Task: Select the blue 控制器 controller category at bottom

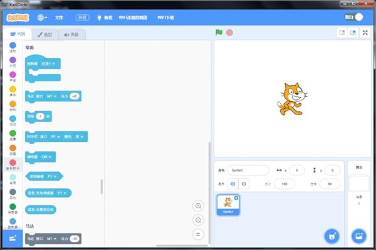Action: (x=13, y=223)
